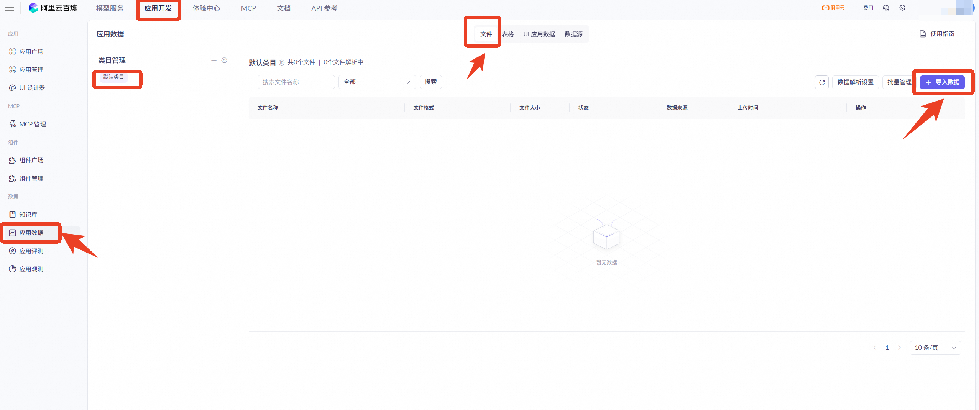Open the 全部 status filter dropdown
979x410 pixels.
click(377, 82)
